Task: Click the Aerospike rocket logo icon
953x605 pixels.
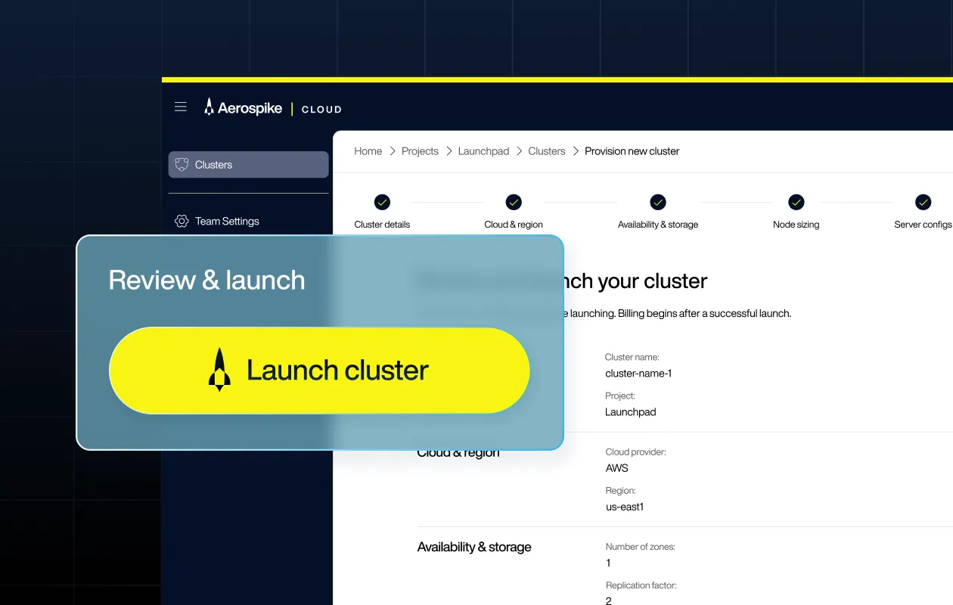Action: coord(210,107)
